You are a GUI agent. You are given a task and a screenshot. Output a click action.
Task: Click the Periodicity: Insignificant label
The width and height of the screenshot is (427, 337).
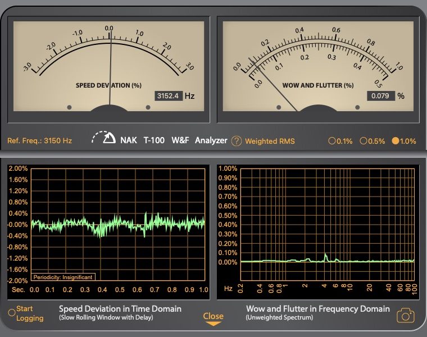point(63,277)
